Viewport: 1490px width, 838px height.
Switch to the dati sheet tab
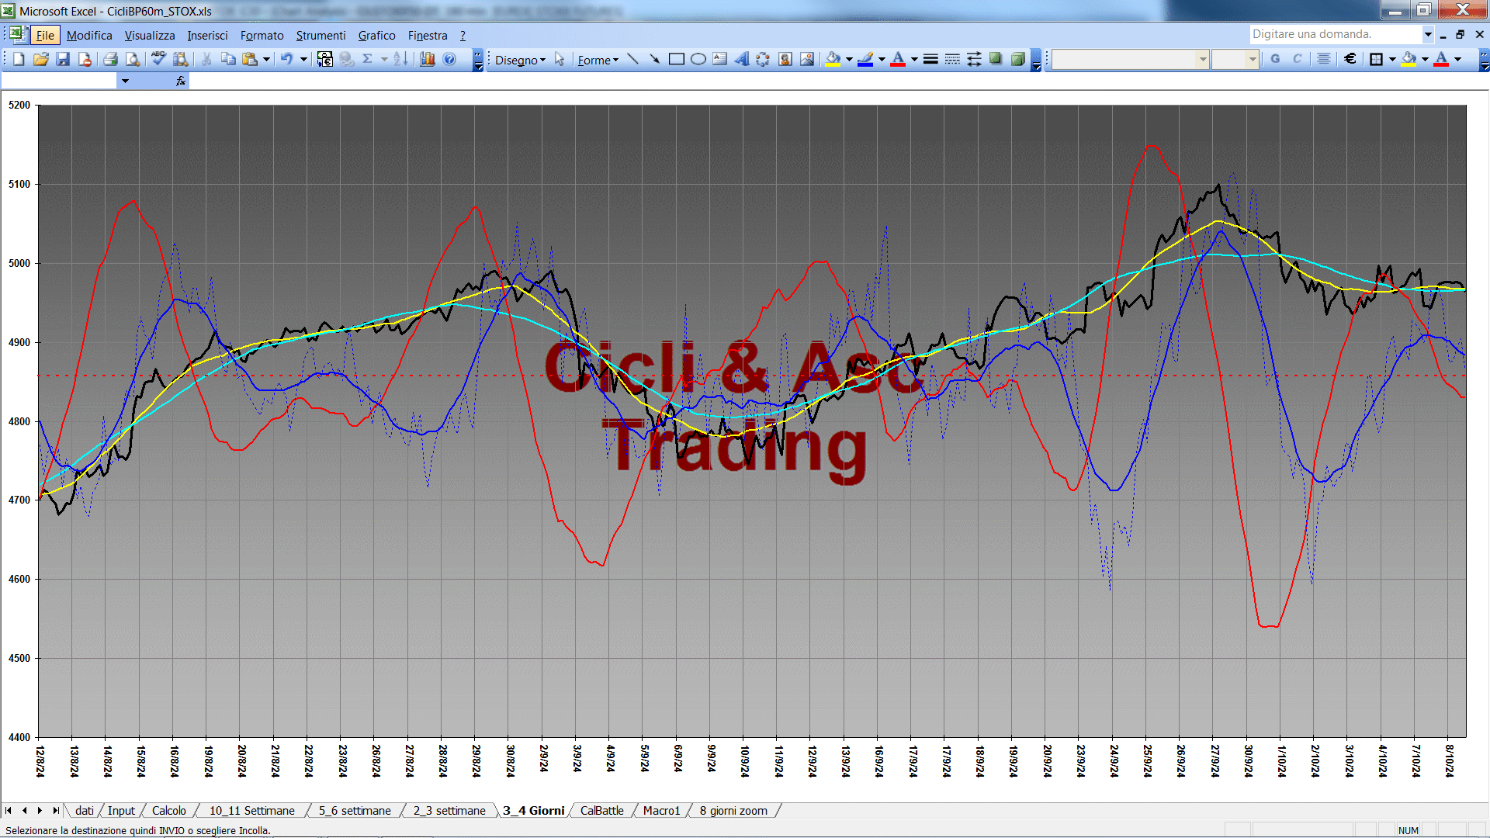click(85, 811)
